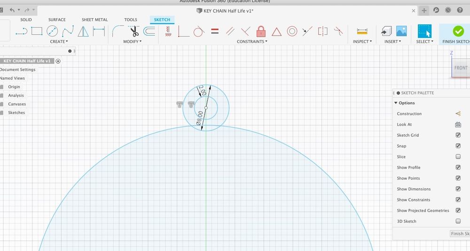Click the Construction line icon in palette
This screenshot has width=470, height=251.
click(458, 114)
